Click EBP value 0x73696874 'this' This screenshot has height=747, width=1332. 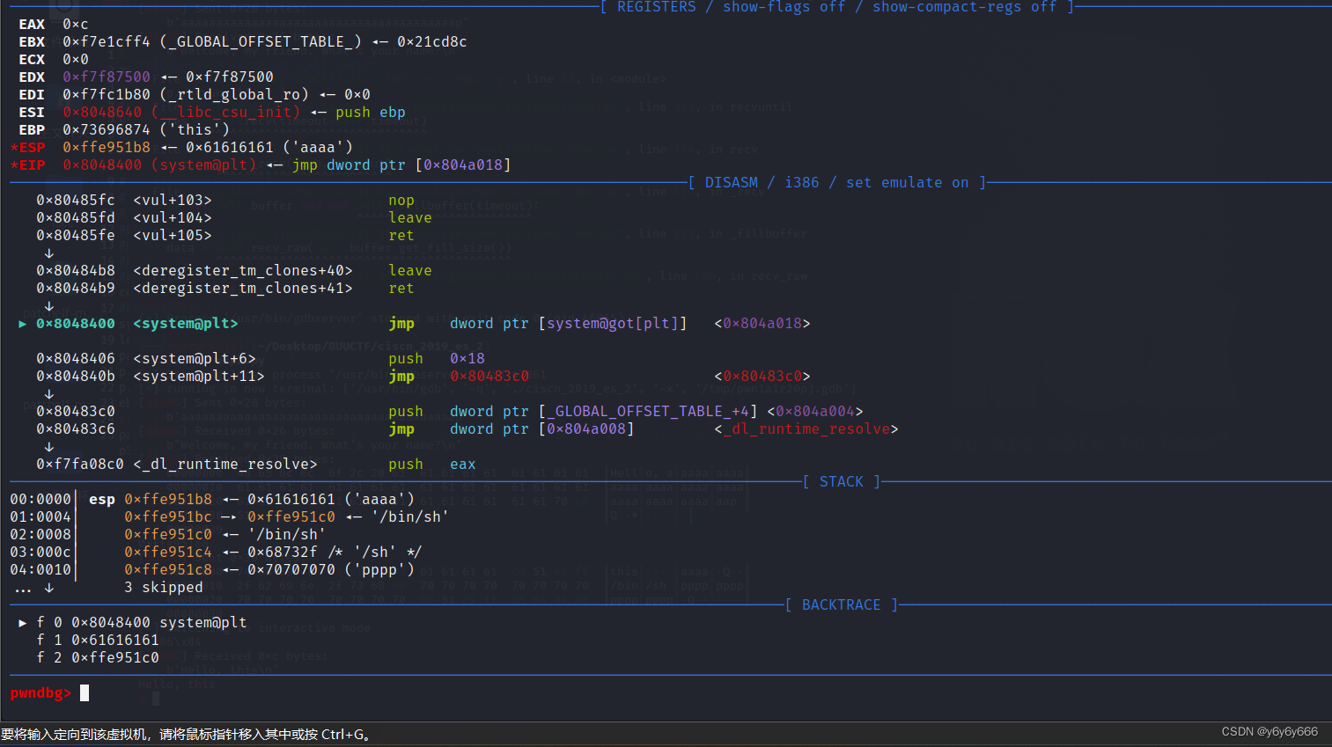click(146, 130)
